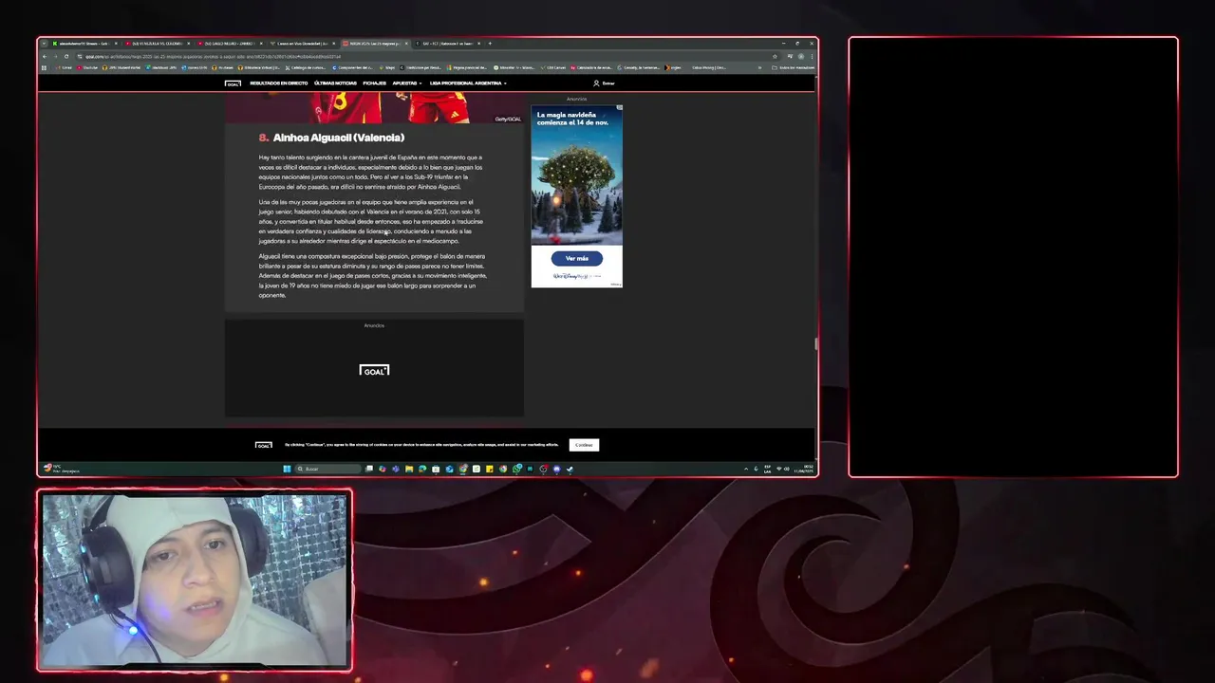
Task: Open Últimas Noticias section
Action: pos(336,83)
